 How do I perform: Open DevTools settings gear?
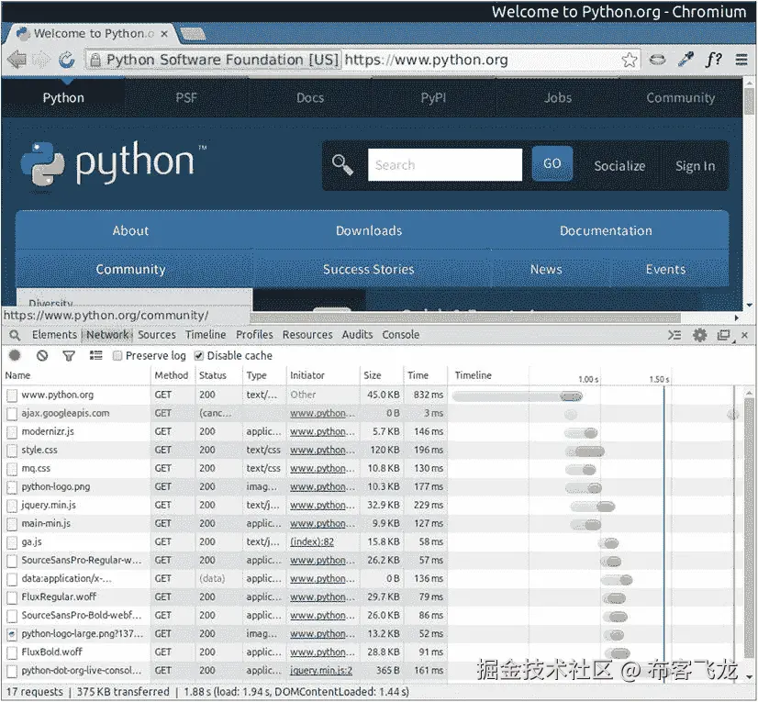tap(699, 335)
